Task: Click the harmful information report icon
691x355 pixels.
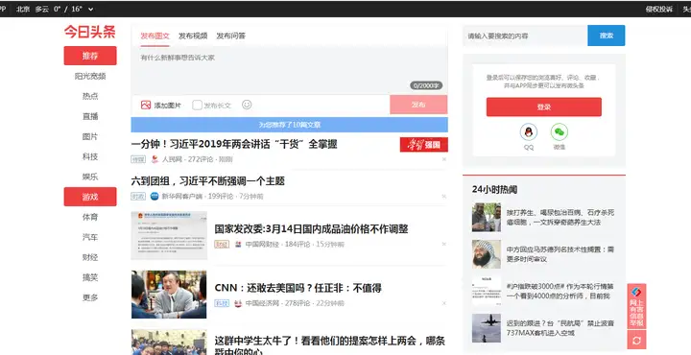Action: (x=636, y=306)
